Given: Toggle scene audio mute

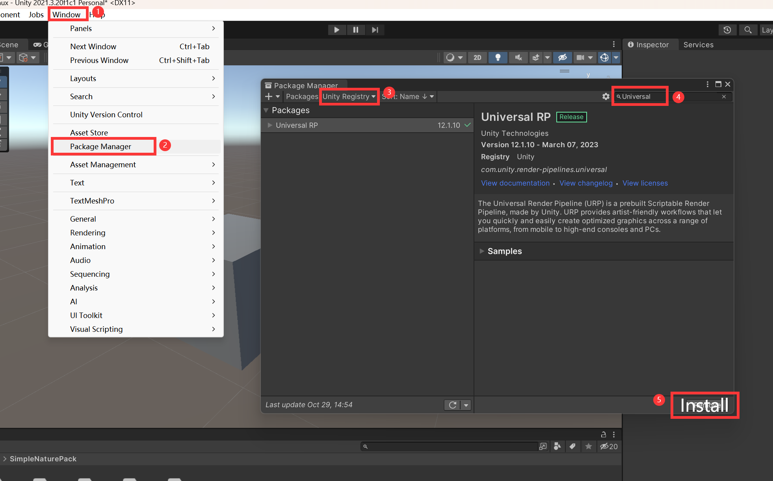Looking at the screenshot, I should (x=518, y=58).
